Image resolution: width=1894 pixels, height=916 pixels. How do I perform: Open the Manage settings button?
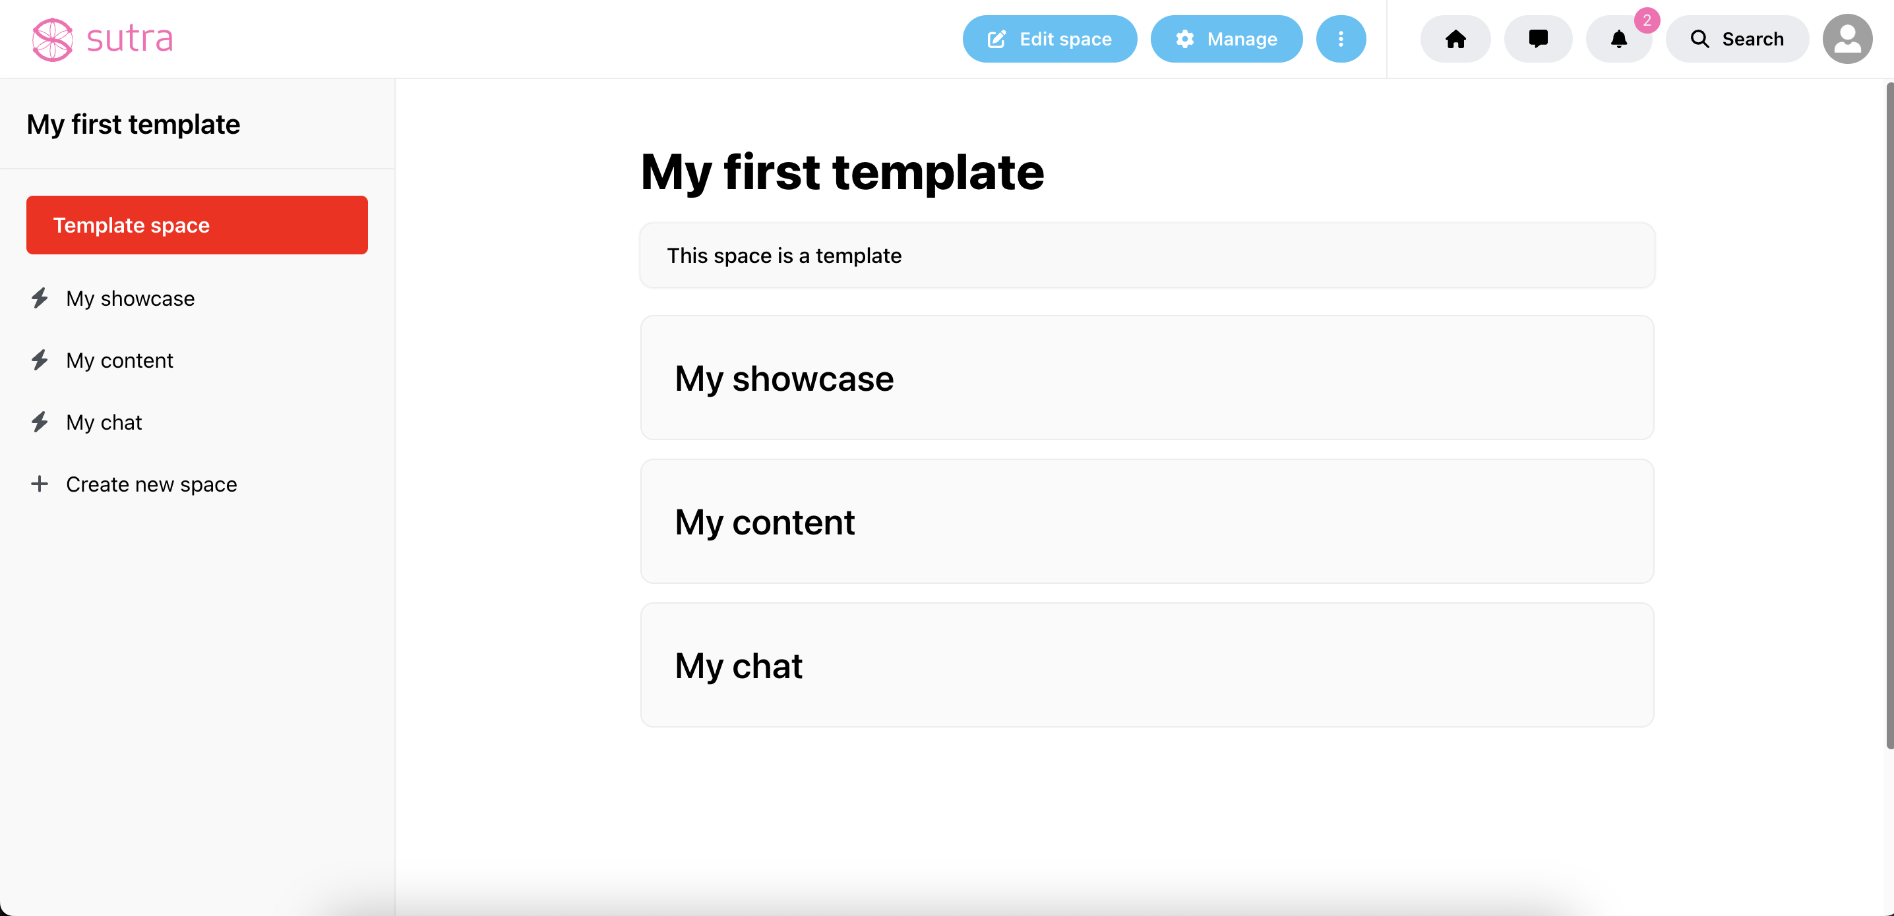click(x=1227, y=39)
